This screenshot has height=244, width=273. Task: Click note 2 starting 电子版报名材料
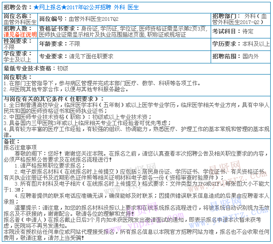point(136,175)
